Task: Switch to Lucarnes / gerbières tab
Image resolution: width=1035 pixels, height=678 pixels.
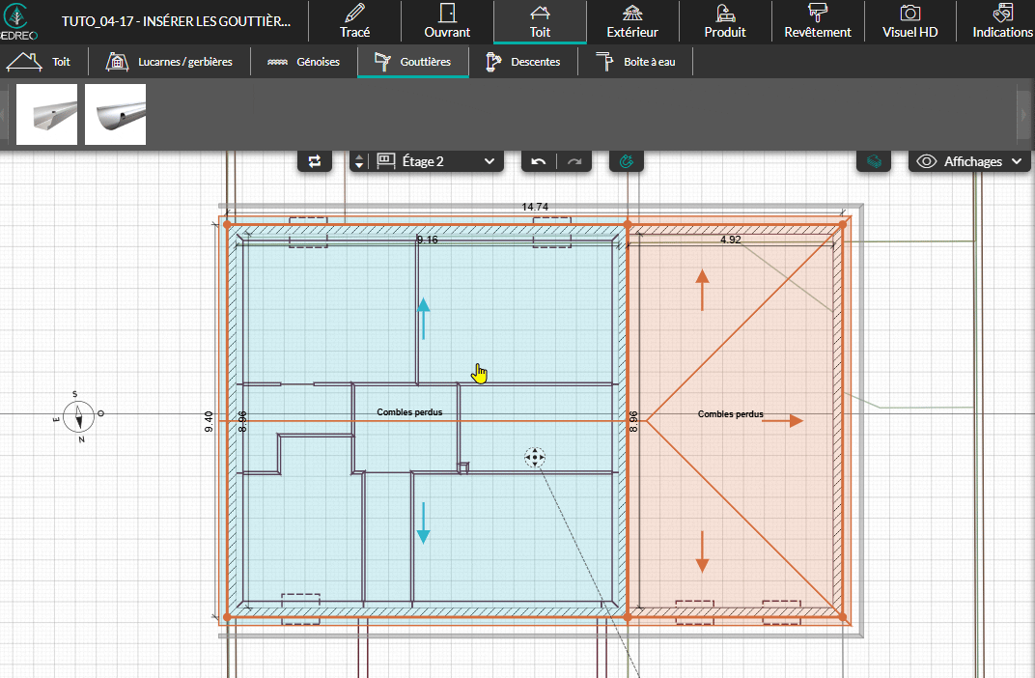Action: click(x=169, y=62)
